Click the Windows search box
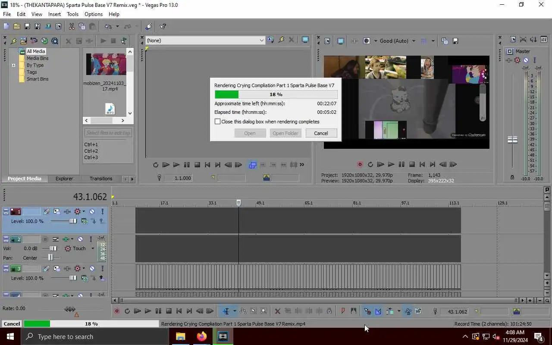 pos(95,336)
